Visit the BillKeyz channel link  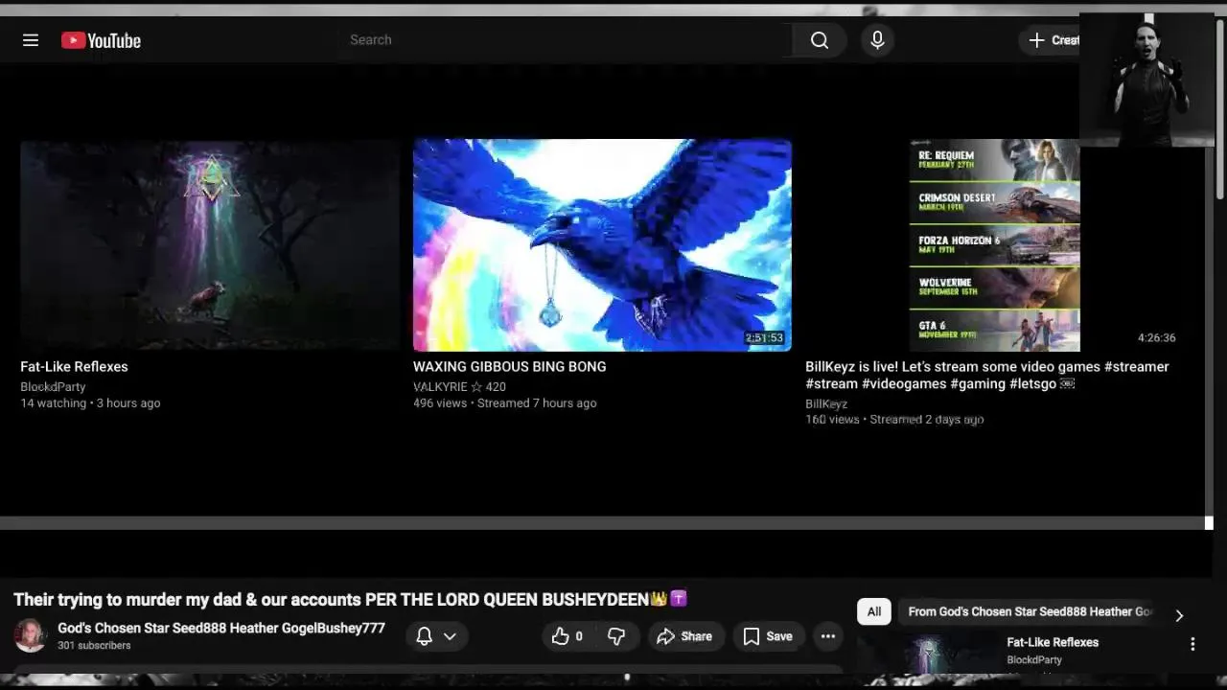tap(826, 404)
